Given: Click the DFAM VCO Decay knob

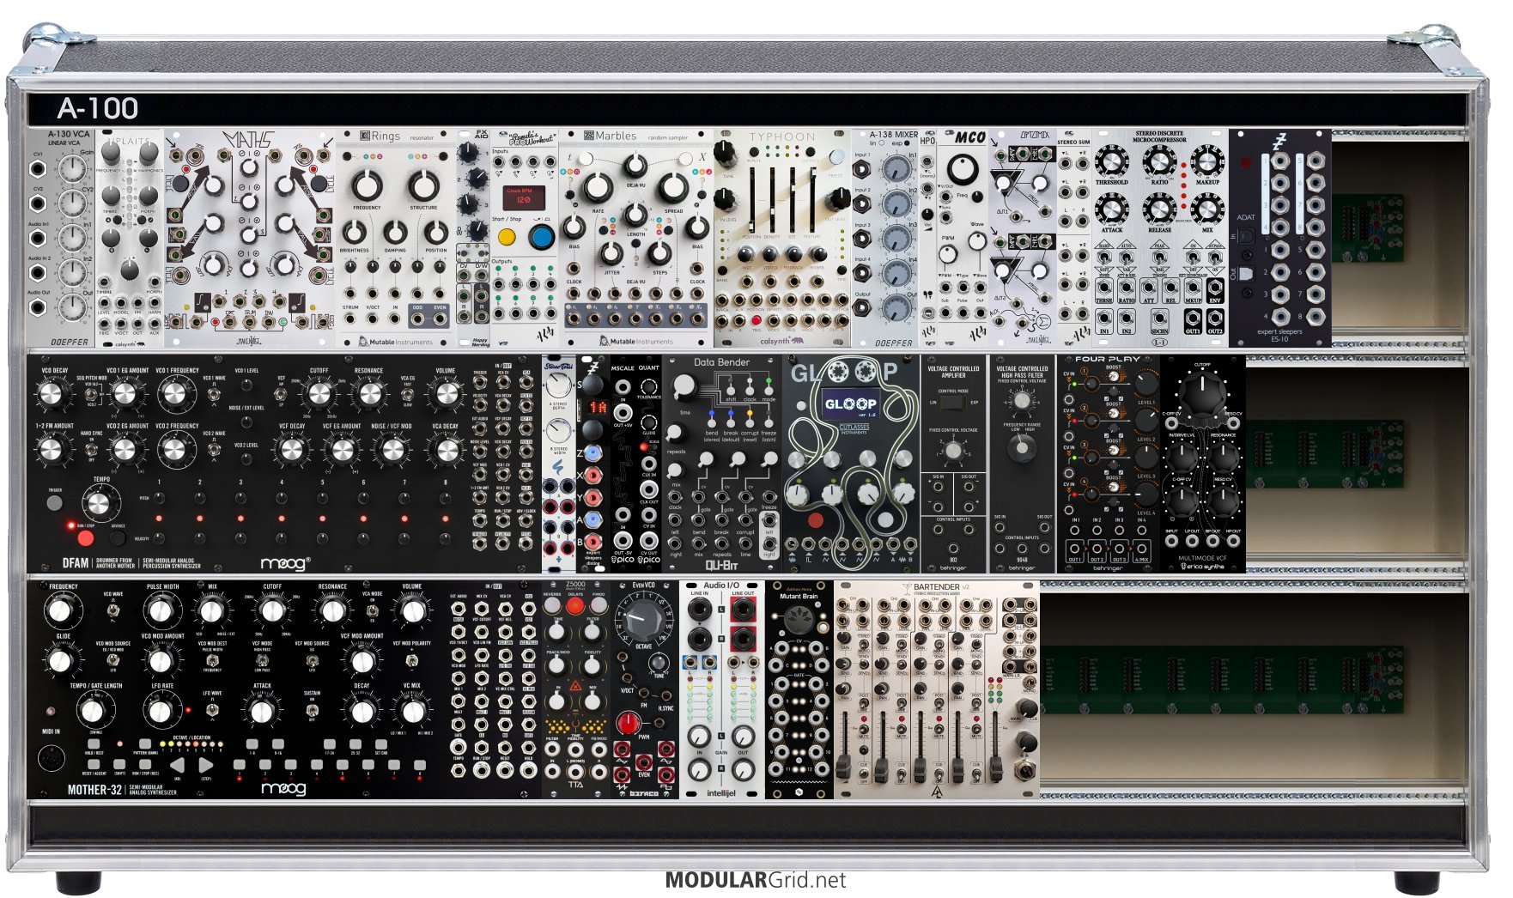Looking at the screenshot, I should 52,393.
